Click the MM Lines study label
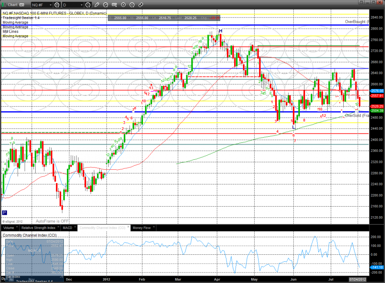 10,32
